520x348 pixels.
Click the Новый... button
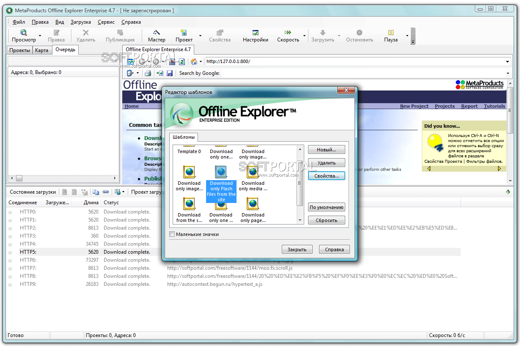pyautogui.click(x=326, y=150)
